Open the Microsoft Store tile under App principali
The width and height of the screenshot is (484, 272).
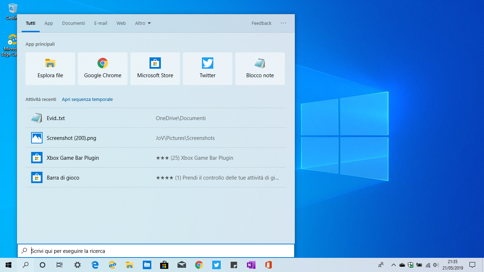pos(155,69)
